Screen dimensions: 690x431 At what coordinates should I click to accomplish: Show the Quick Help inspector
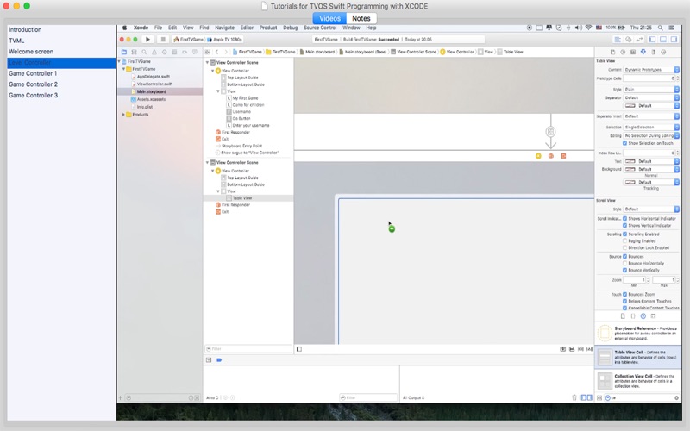pyautogui.click(x=623, y=52)
